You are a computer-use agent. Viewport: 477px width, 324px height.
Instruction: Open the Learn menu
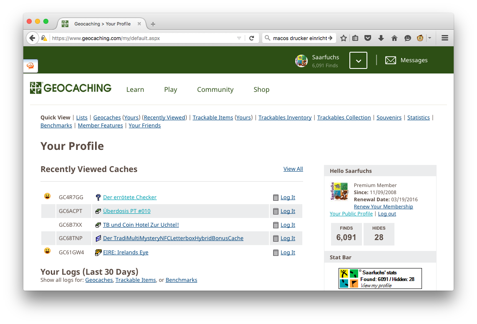[135, 89]
